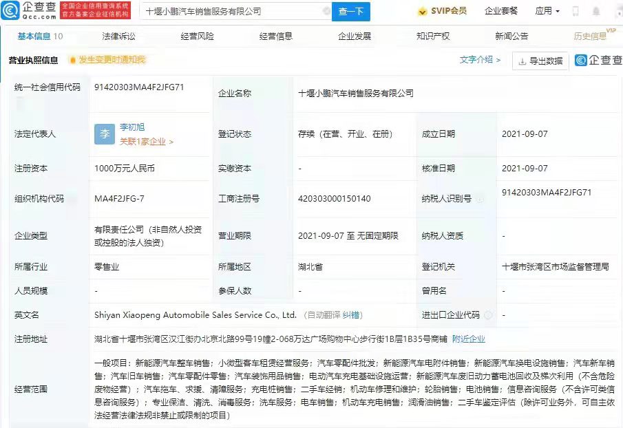Click the mobile app icon in top bar
Viewport: 623px width, 428px height.
tap(576, 10)
